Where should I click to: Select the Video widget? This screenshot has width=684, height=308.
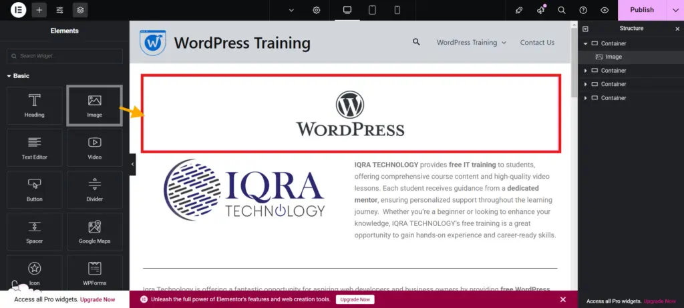(95, 147)
